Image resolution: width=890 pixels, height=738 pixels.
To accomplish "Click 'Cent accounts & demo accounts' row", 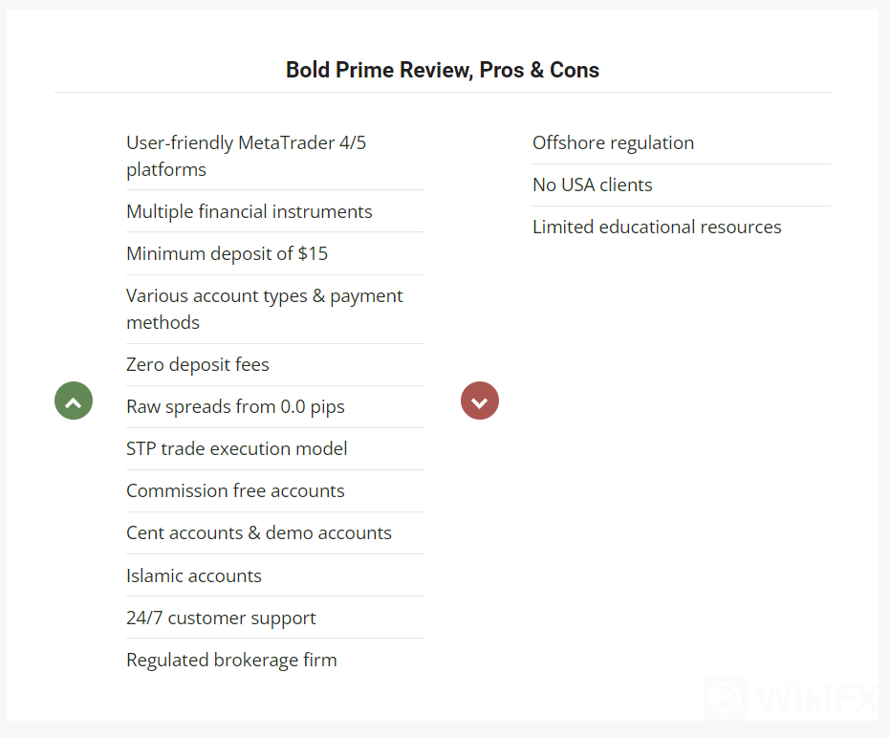I will coord(259,532).
